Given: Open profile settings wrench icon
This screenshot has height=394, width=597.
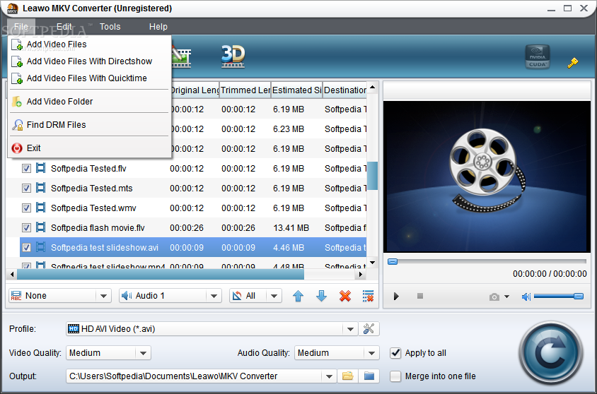Looking at the screenshot, I should [369, 328].
